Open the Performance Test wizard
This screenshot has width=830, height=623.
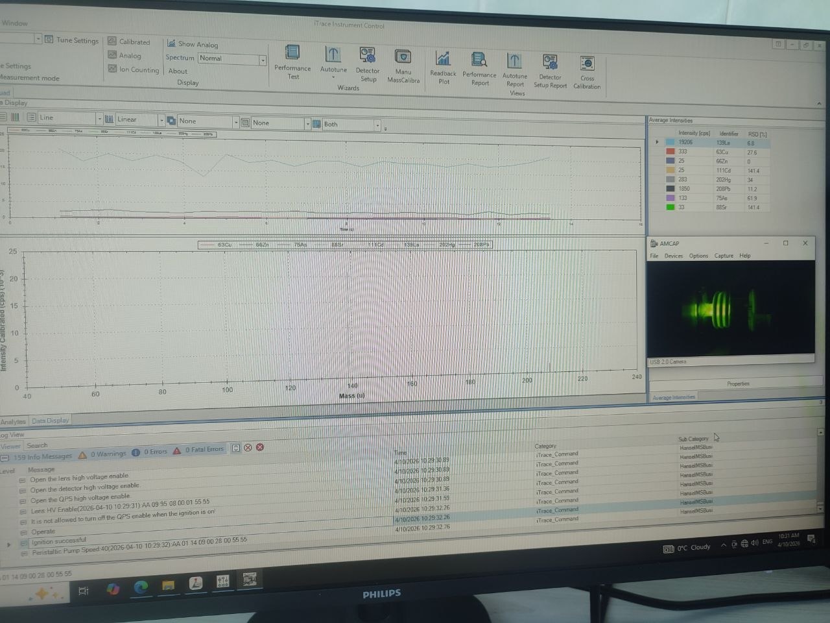point(292,62)
